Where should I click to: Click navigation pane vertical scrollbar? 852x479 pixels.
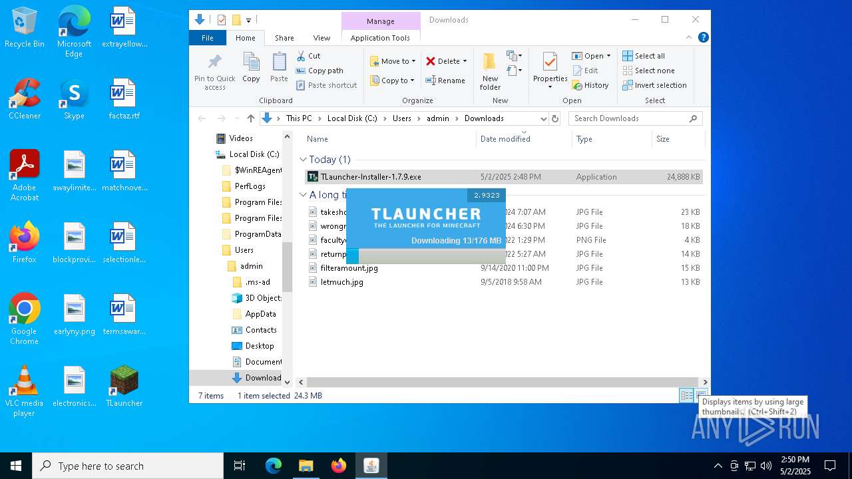288,267
